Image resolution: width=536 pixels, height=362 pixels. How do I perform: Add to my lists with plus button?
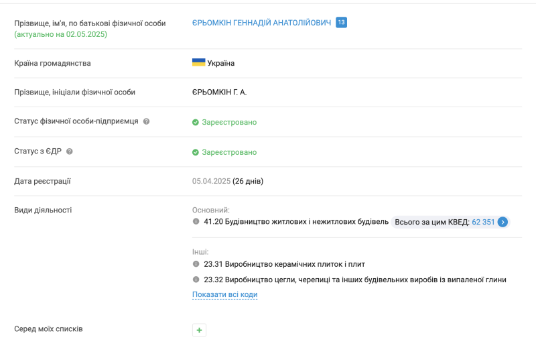pyautogui.click(x=199, y=330)
